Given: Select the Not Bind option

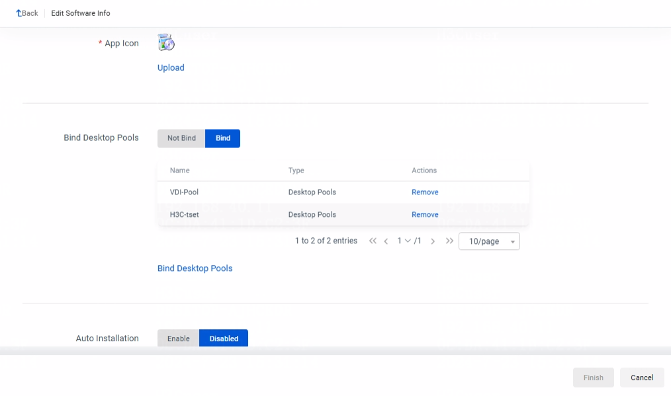Looking at the screenshot, I should coord(181,138).
